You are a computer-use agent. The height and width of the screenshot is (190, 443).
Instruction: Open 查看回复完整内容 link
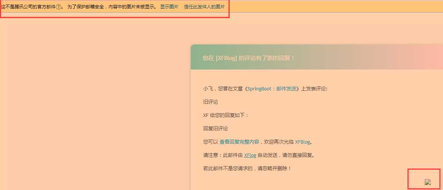[239, 142]
